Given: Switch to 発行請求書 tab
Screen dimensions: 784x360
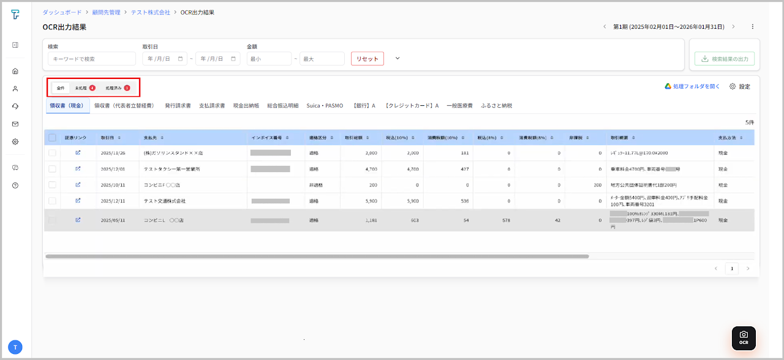Looking at the screenshot, I should pyautogui.click(x=178, y=106).
